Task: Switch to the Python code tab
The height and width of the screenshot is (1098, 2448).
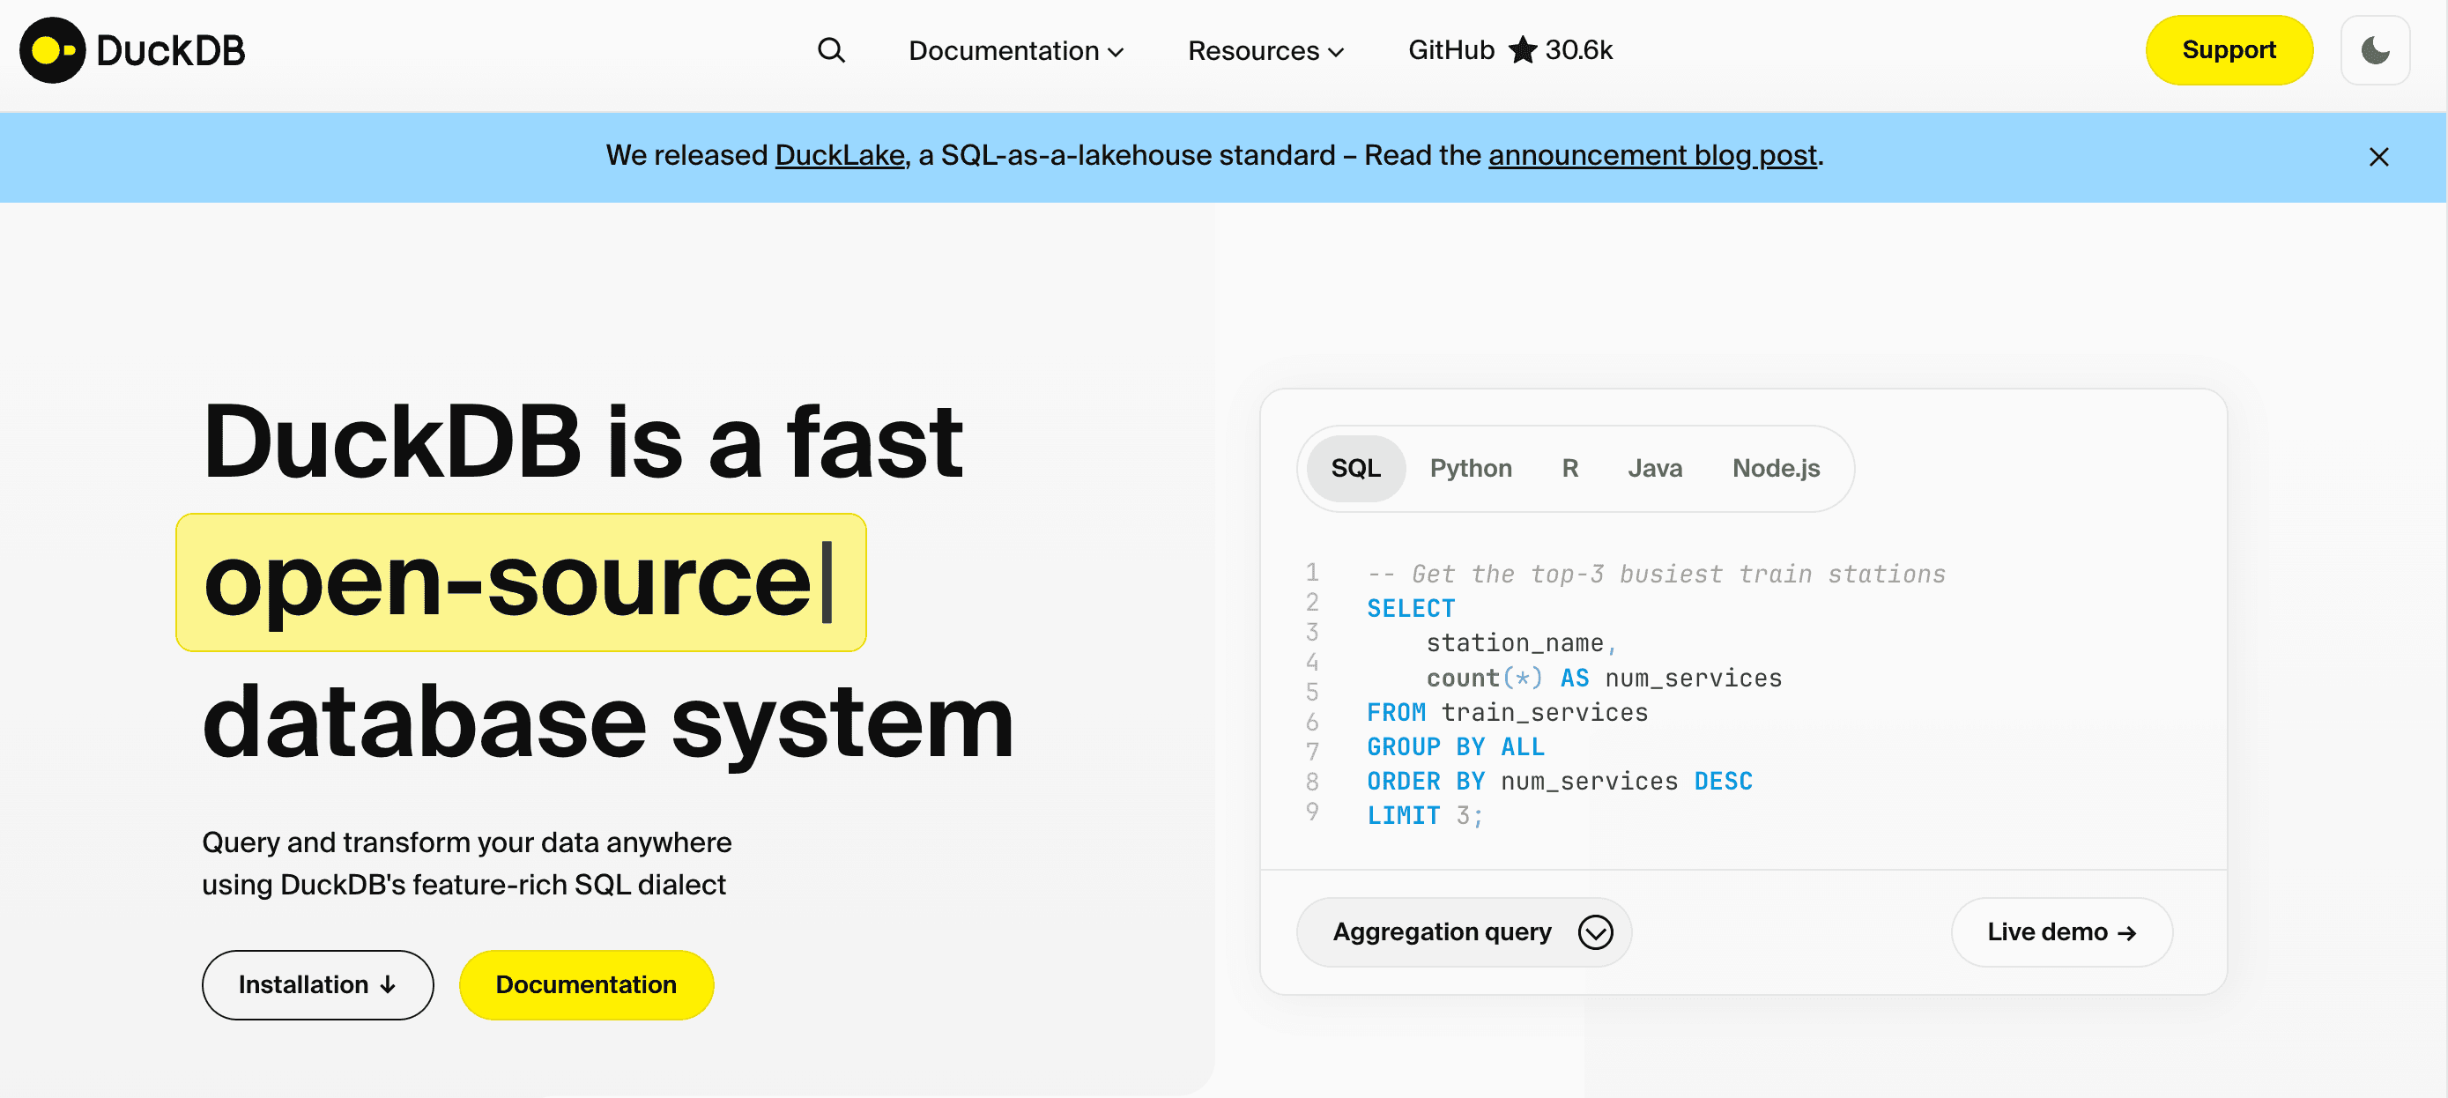Action: [x=1470, y=468]
